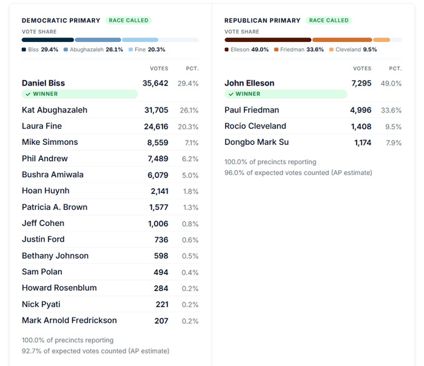Click the Republican Primary Race Called badge

[x=329, y=21]
